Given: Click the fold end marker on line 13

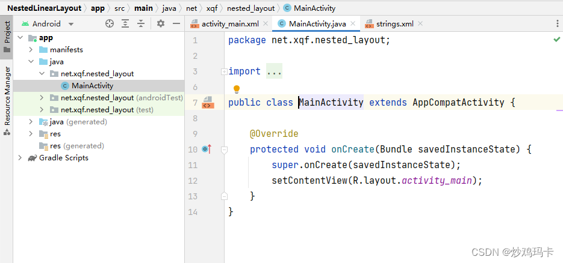Looking at the screenshot, I should (x=224, y=196).
